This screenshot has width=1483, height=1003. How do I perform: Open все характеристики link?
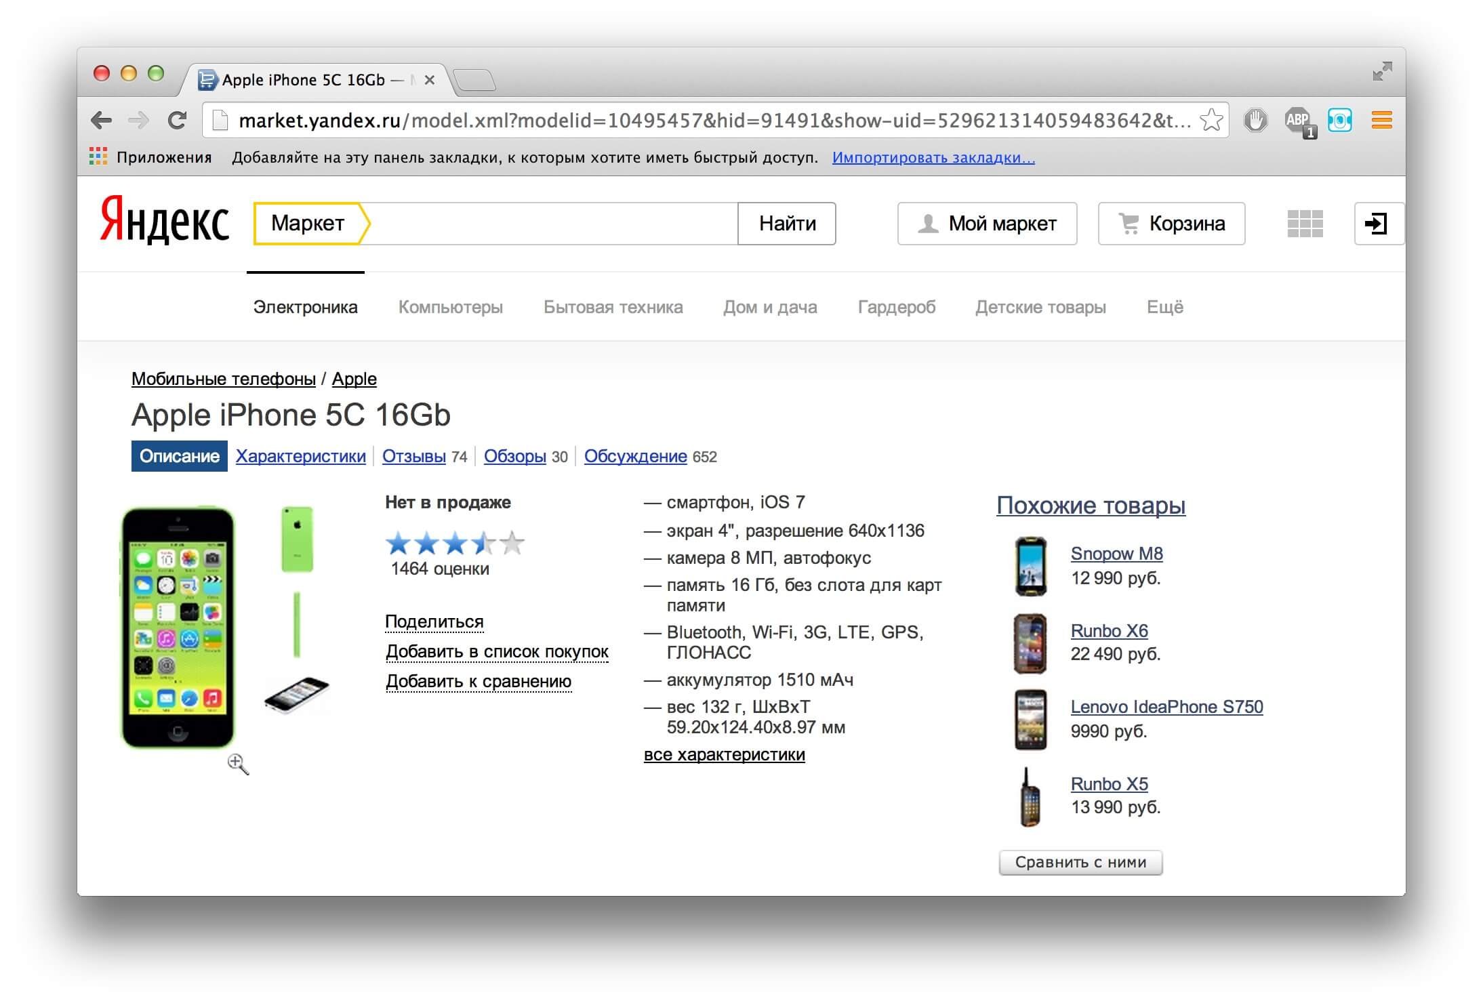(x=725, y=754)
